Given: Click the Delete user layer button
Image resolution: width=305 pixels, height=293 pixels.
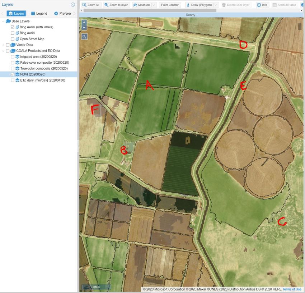Looking at the screenshot, I should [x=236, y=5].
